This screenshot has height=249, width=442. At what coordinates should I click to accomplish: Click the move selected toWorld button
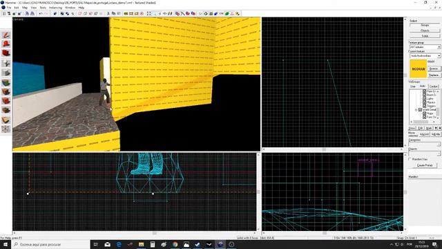pyautogui.click(x=425, y=134)
